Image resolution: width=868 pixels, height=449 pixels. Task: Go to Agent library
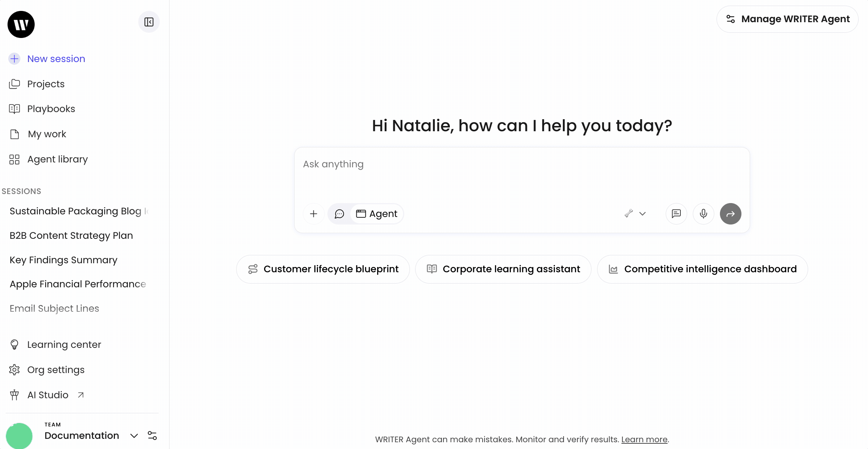57,159
